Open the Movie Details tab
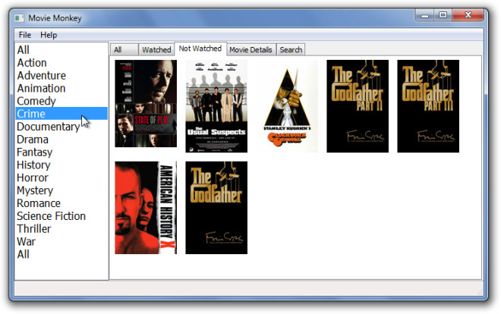The image size is (501, 314). pyautogui.click(x=250, y=50)
